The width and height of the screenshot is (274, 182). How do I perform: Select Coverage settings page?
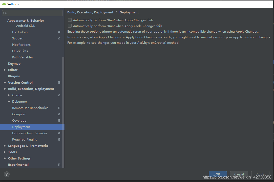(19, 121)
